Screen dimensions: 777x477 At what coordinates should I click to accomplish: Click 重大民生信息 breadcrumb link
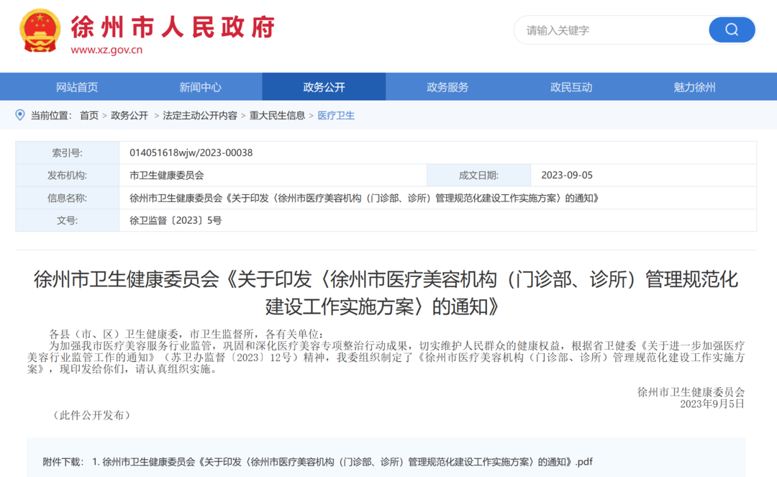click(278, 115)
